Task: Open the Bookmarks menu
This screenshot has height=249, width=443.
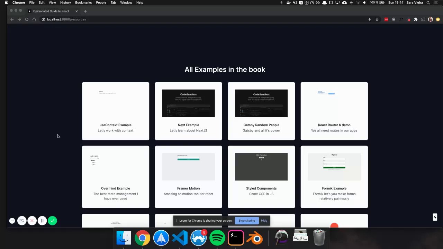Action: coord(83,2)
